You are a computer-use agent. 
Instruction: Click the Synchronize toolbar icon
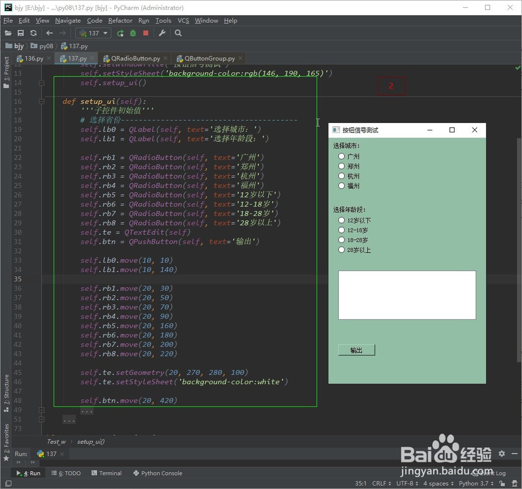(x=33, y=33)
